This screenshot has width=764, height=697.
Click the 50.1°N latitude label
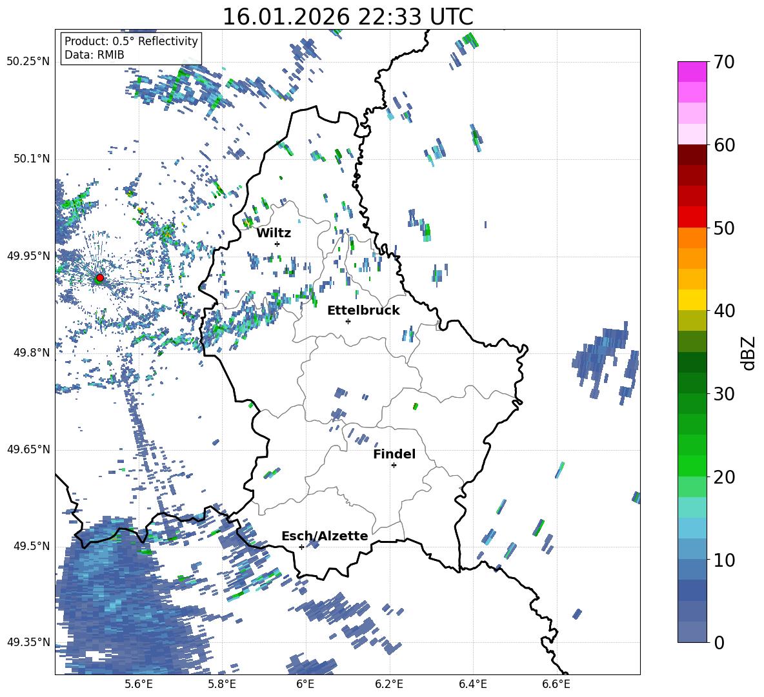[32, 159]
